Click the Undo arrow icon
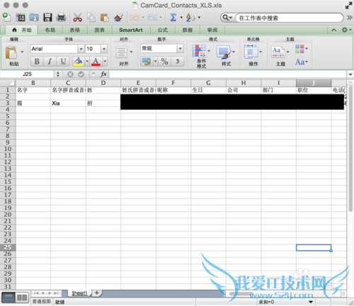Image resolution: width=354 pixels, height=306 pixels. point(135,18)
